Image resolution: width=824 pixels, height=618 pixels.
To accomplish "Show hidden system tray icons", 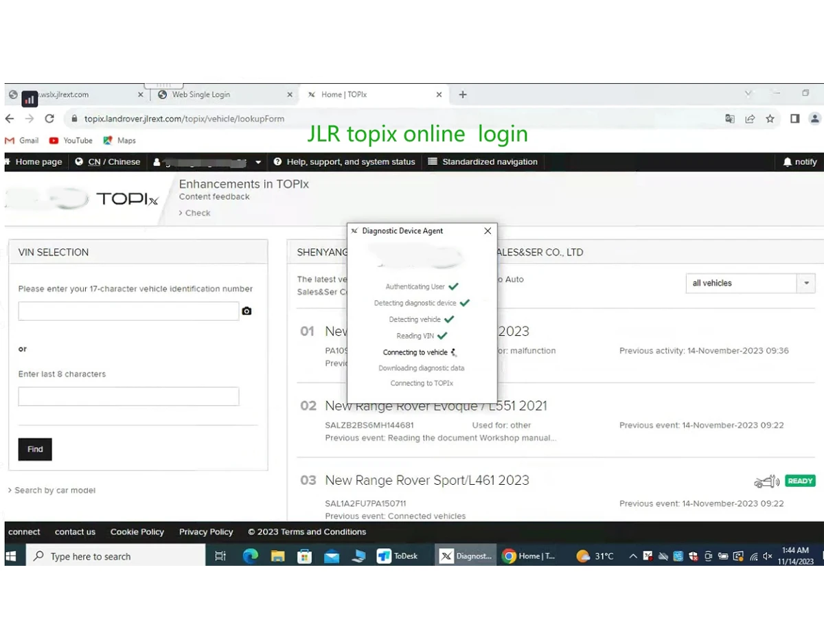I will pos(633,556).
